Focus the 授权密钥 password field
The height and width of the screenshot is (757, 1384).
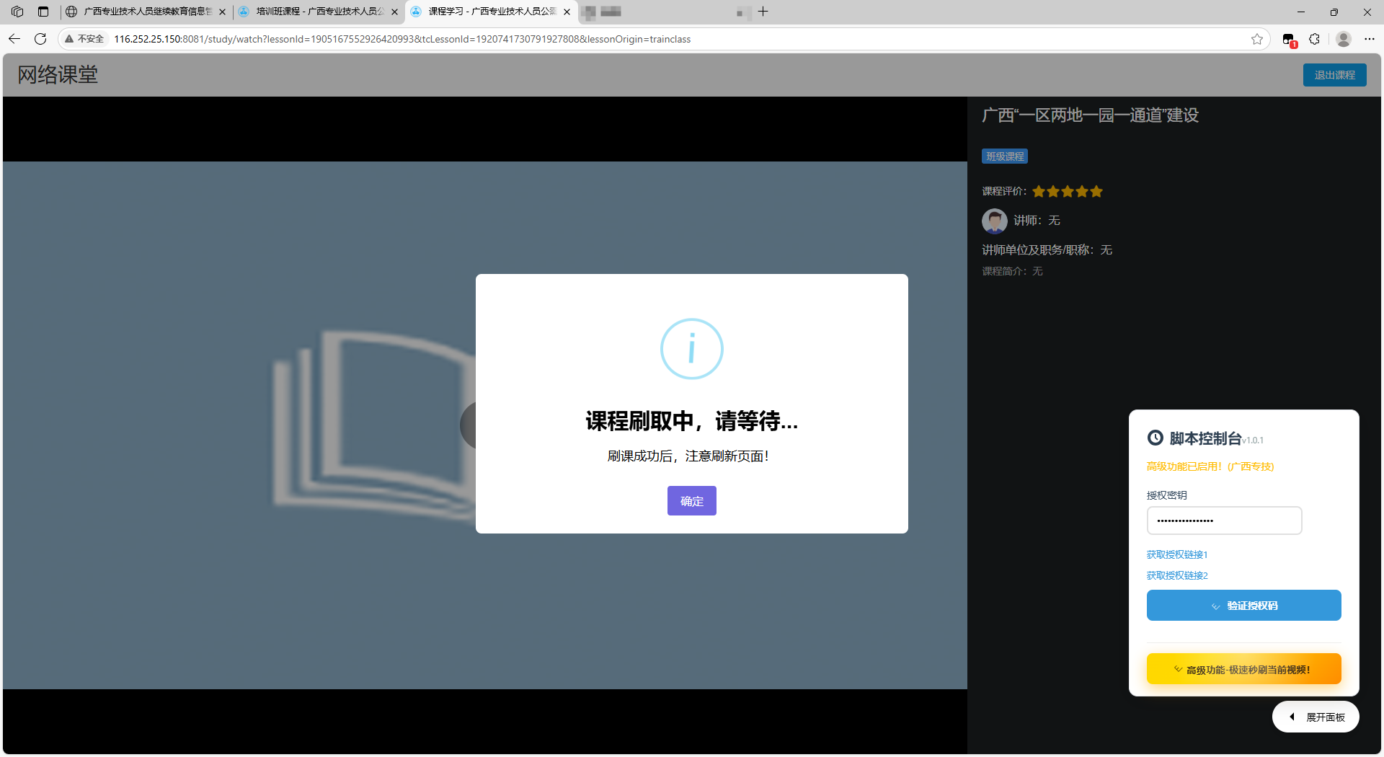[x=1224, y=521]
